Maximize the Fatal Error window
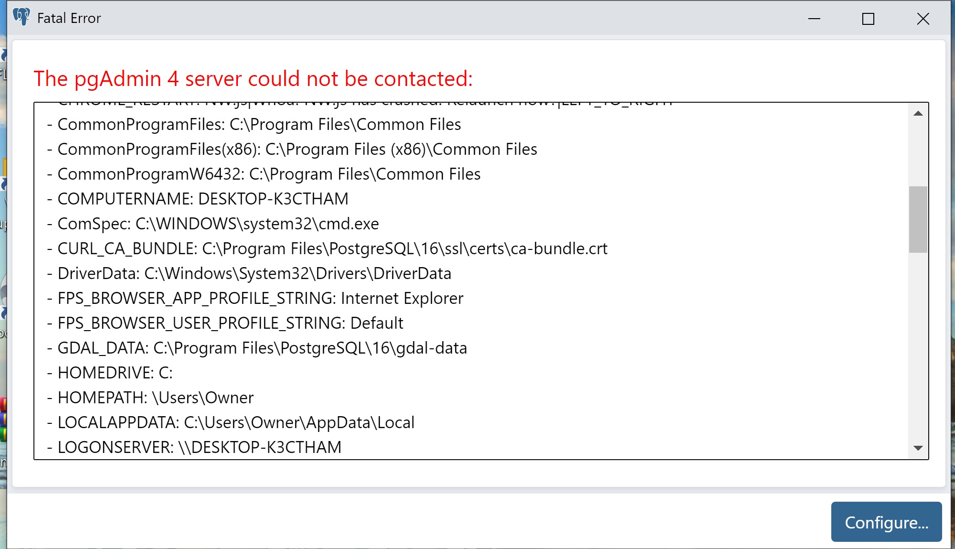Viewport: 955px width, 549px height. pyautogui.click(x=868, y=19)
